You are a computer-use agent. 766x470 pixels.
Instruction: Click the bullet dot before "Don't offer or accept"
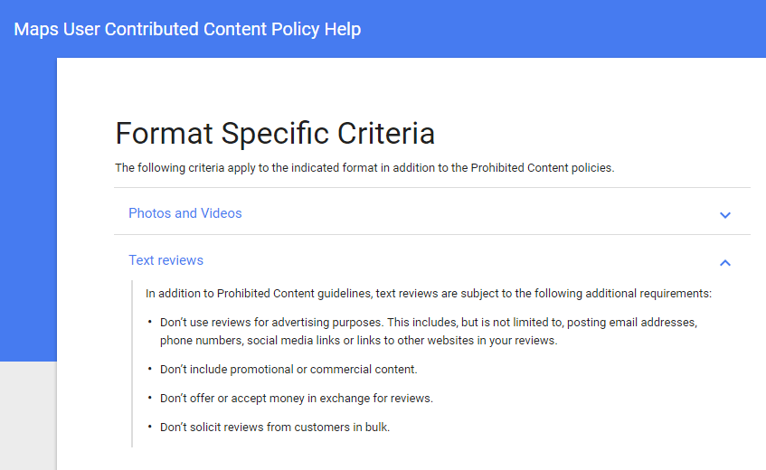pyautogui.click(x=150, y=398)
